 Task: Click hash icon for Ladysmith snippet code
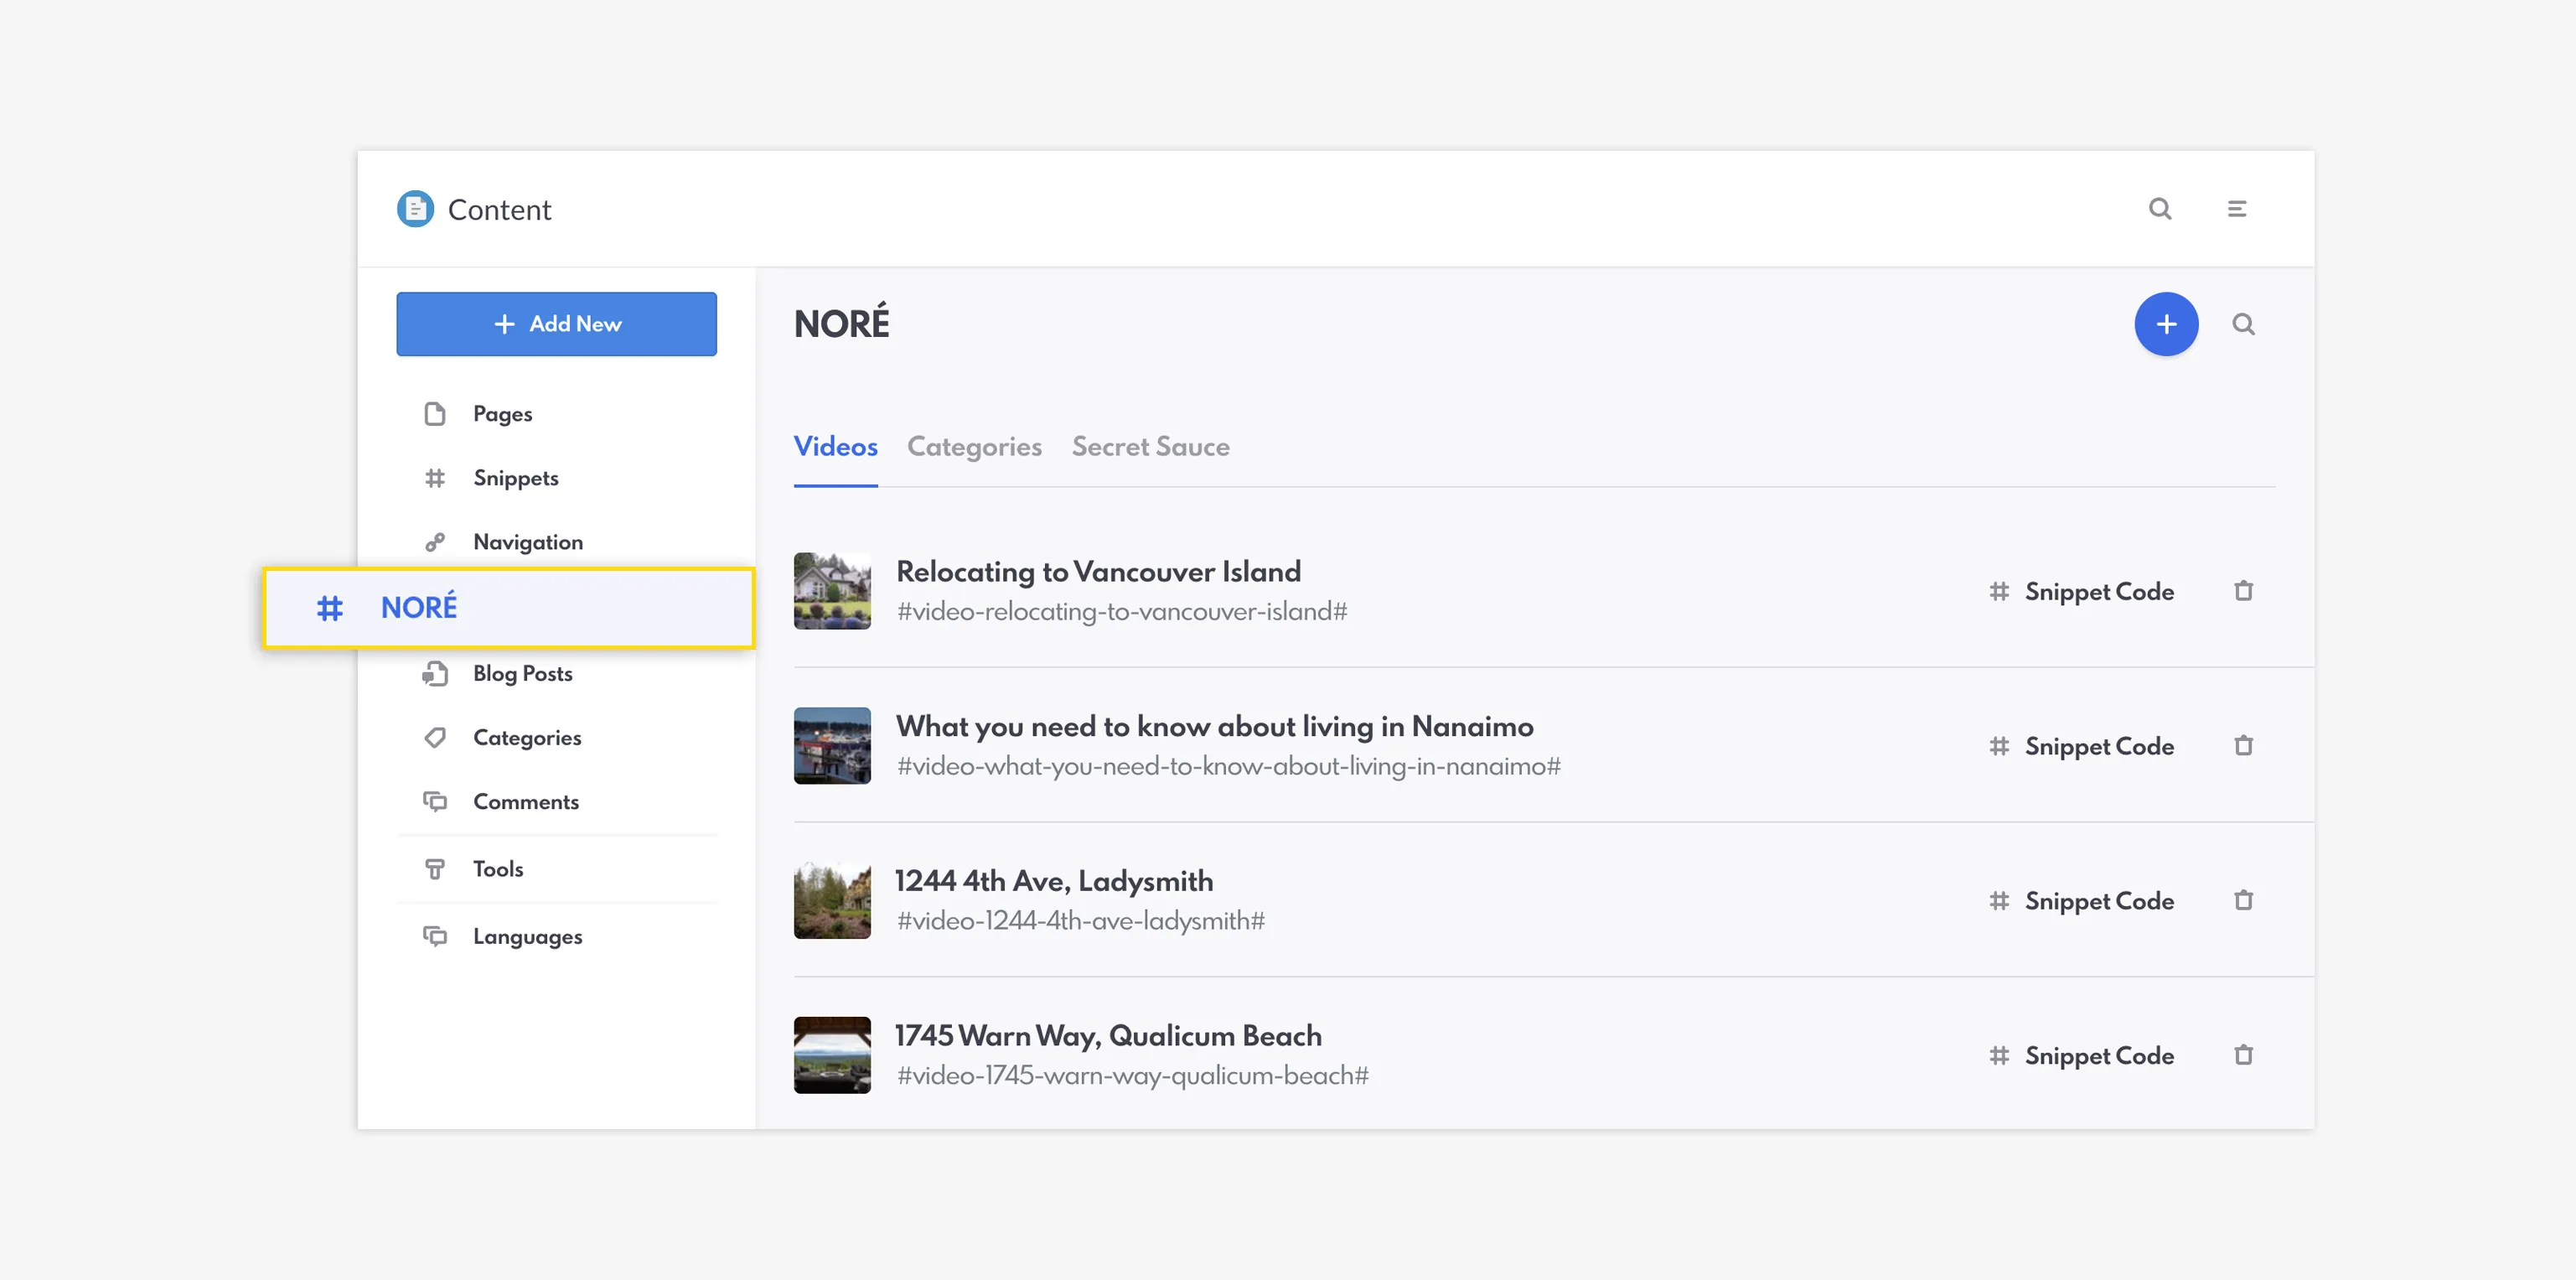(x=1999, y=901)
